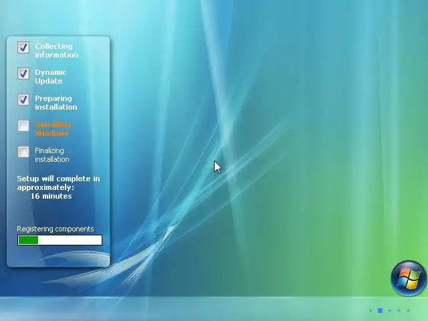Click the Collecting information checkbox
Viewport: 428px width, 321px height.
[23, 47]
